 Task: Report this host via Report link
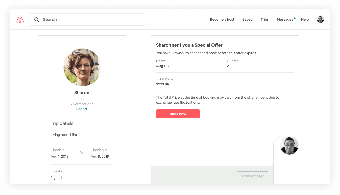[82, 109]
